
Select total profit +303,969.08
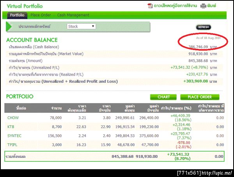(x=196, y=81)
